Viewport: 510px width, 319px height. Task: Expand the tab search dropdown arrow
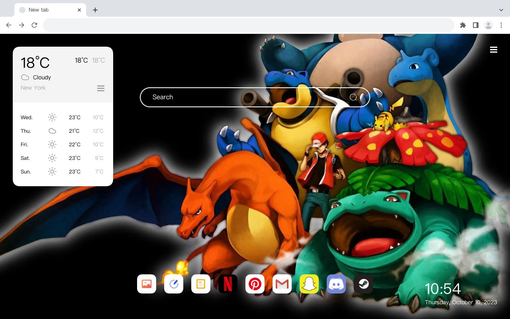(x=501, y=10)
